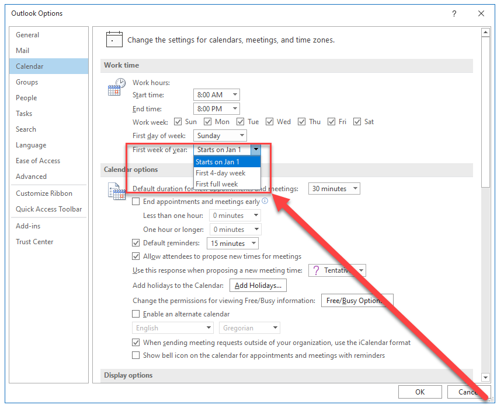Click the scrollbar down arrow
This screenshot has height=405, width=497.
(485, 377)
